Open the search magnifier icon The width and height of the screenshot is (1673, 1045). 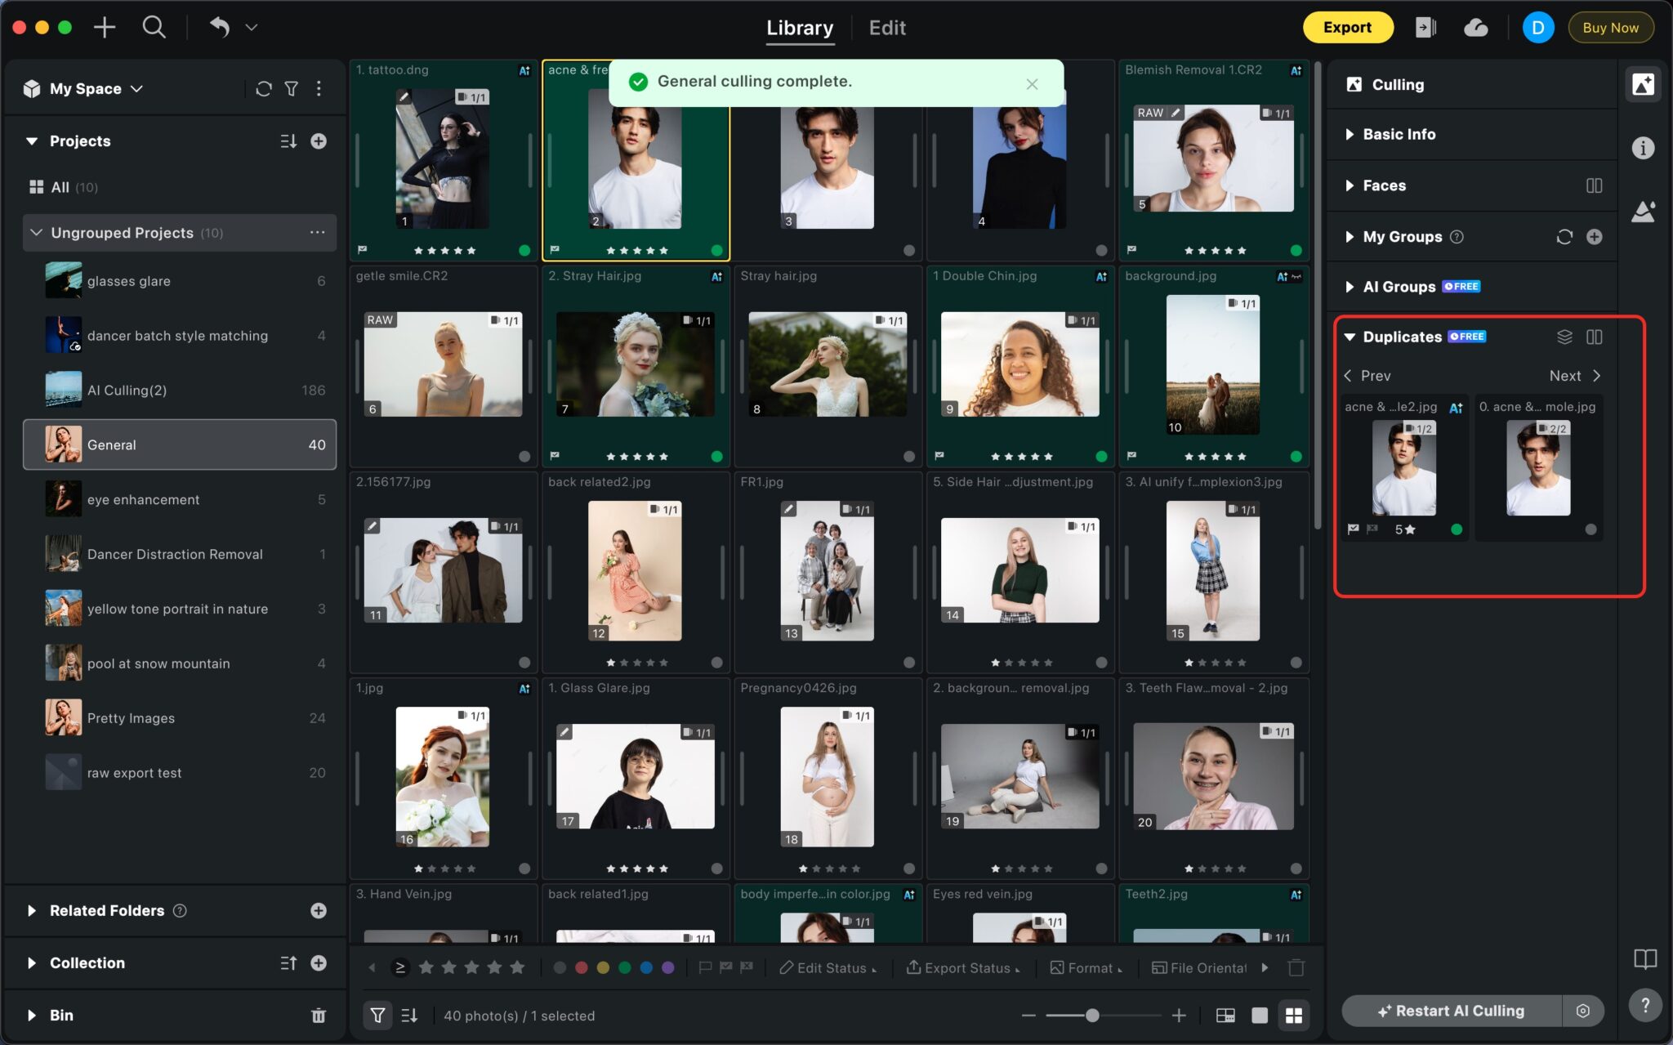(x=154, y=27)
